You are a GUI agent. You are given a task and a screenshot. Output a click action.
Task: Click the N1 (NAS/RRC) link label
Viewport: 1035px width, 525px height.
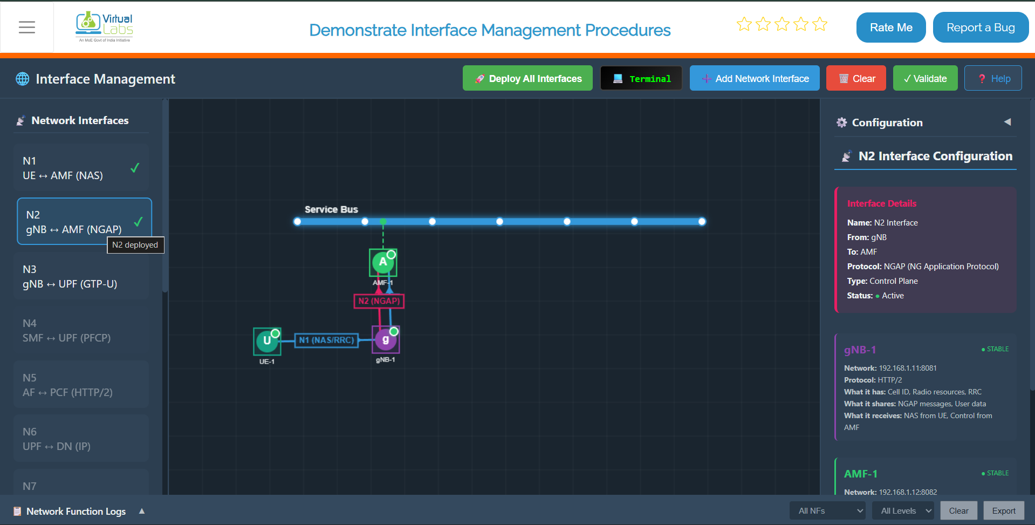tap(326, 340)
